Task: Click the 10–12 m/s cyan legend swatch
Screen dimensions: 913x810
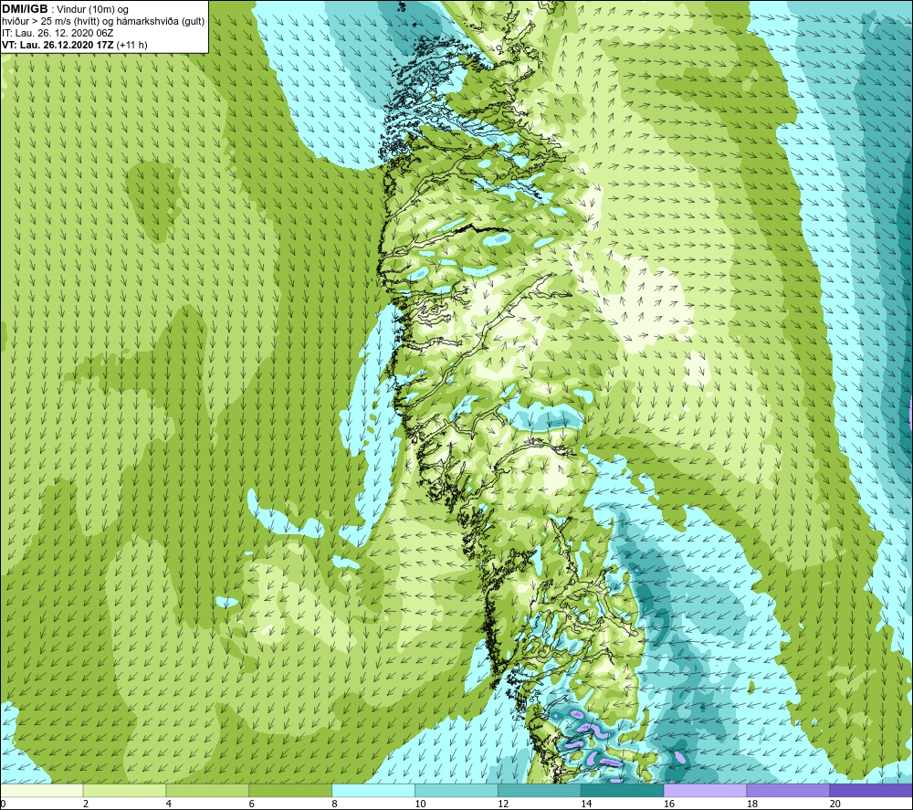Action: [x=456, y=790]
